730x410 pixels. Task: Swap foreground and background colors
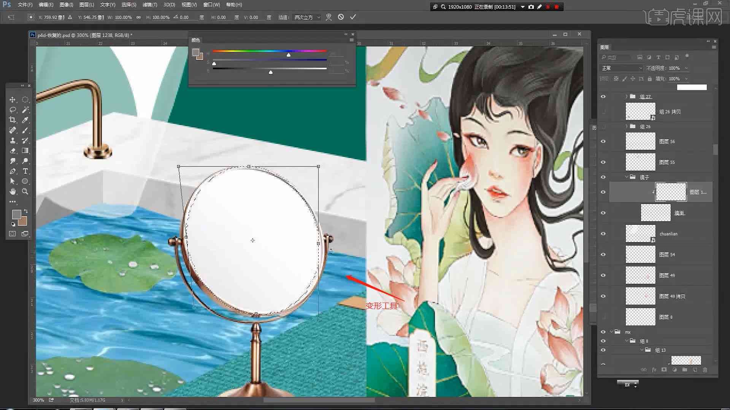(26, 211)
